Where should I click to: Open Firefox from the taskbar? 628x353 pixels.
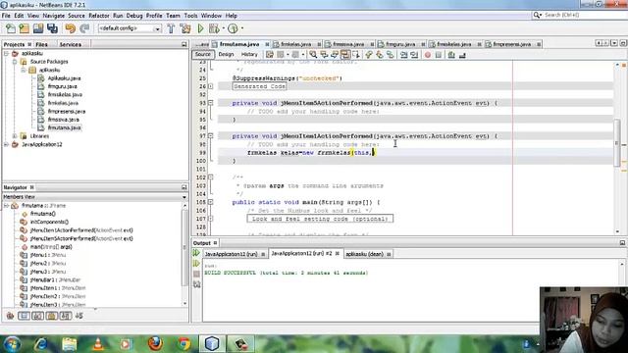tap(155, 343)
